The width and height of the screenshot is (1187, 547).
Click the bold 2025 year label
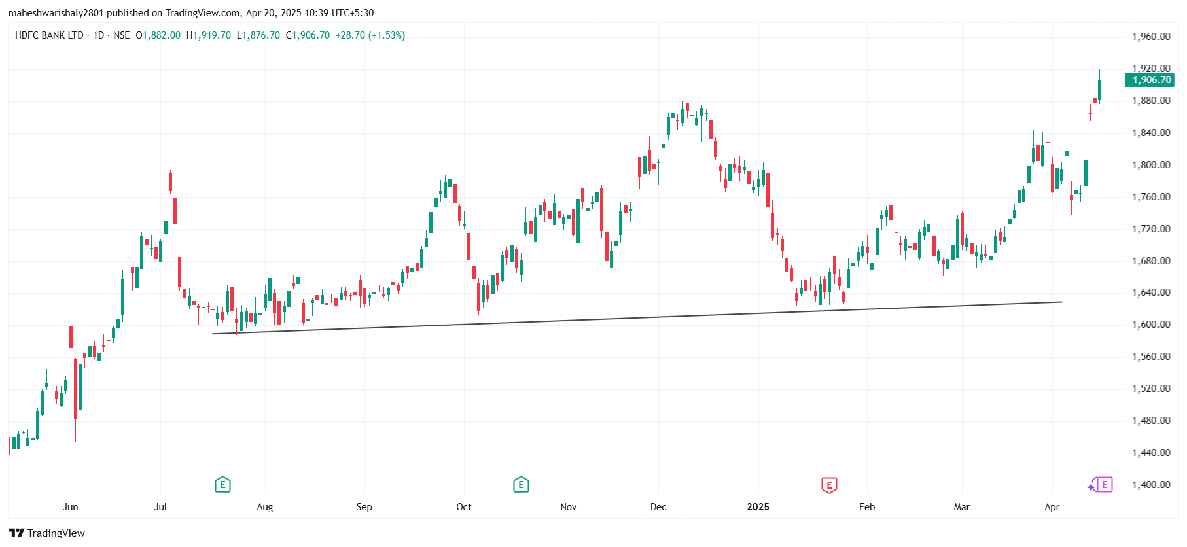(x=758, y=507)
